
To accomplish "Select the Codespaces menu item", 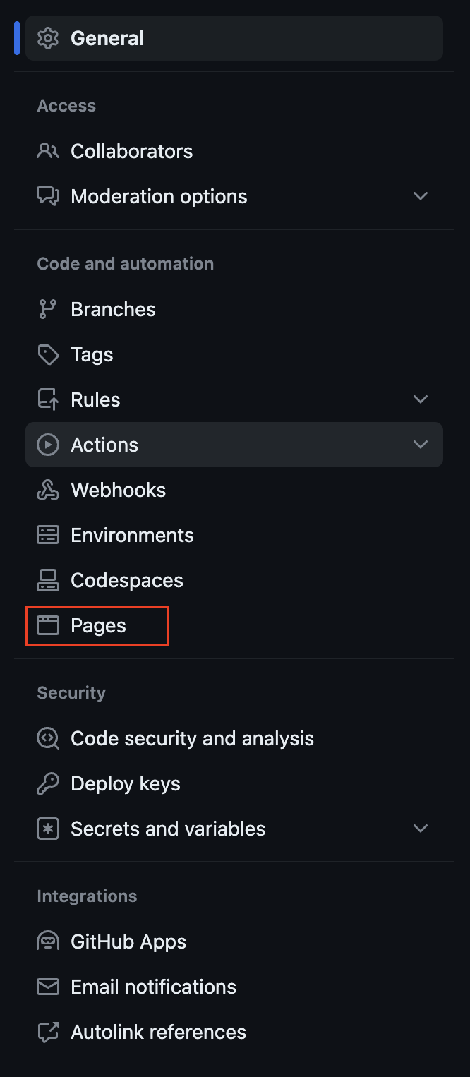I will [234, 580].
